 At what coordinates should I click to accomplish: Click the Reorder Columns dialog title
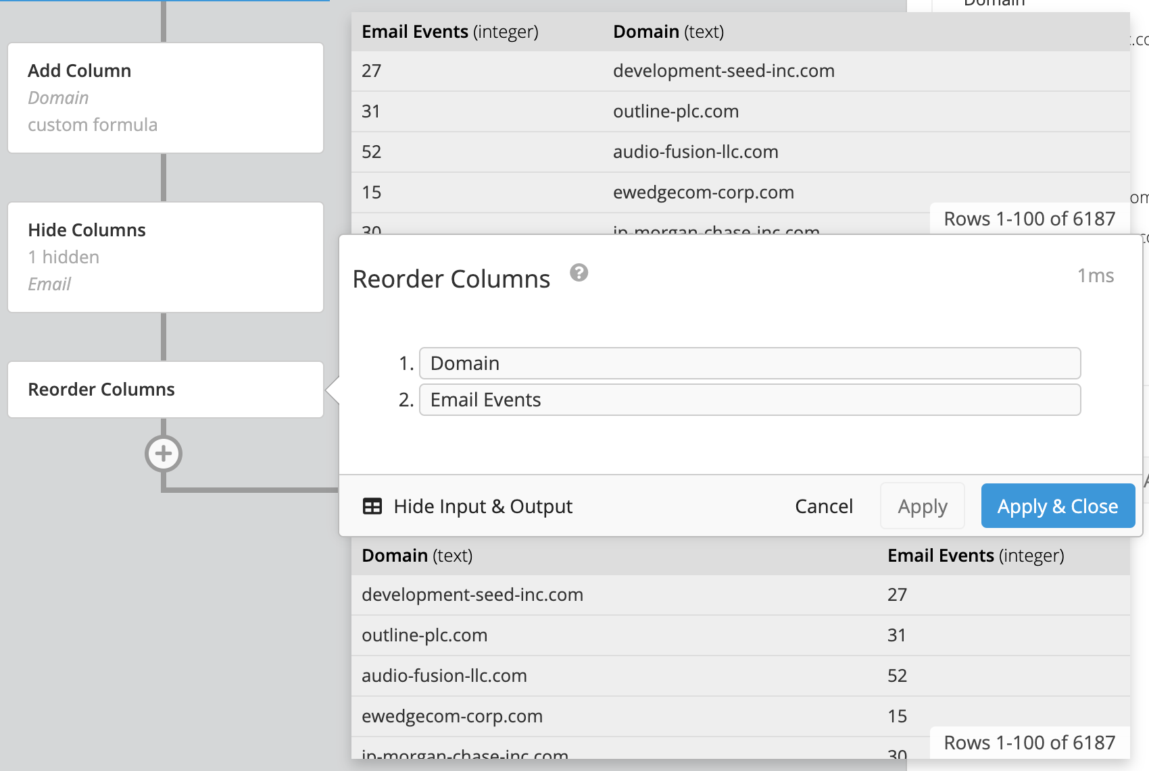pyautogui.click(x=451, y=279)
